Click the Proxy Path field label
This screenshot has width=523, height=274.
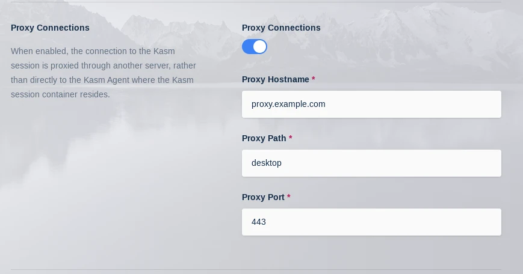click(x=264, y=138)
